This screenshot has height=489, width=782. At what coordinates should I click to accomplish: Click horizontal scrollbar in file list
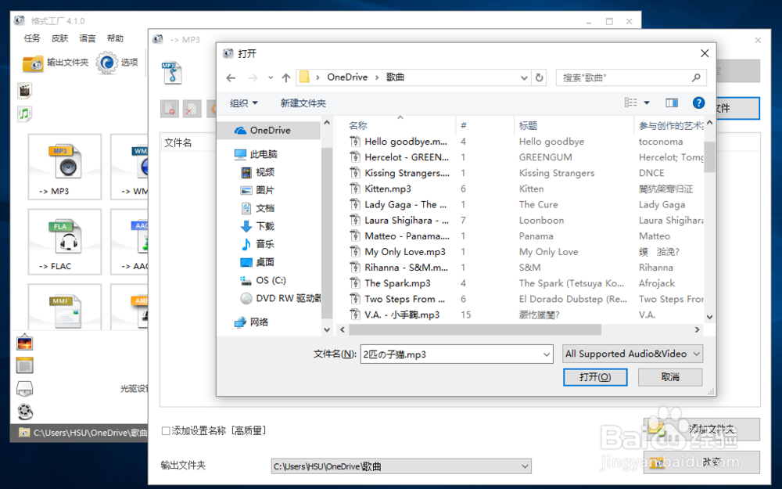point(475,330)
